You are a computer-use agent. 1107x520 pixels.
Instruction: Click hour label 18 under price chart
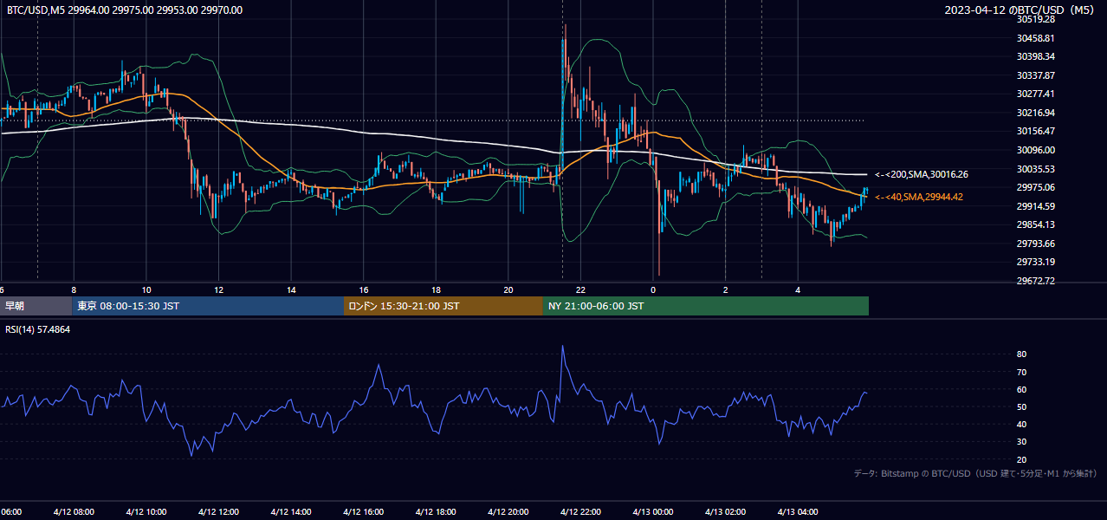436,290
